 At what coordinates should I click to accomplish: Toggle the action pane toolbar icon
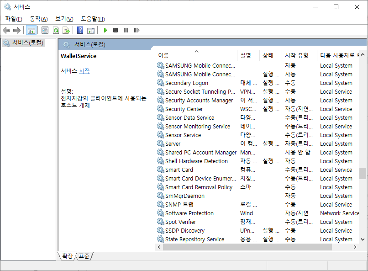[91, 30]
